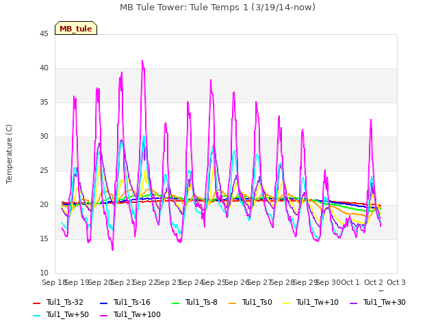Click the yellow Tul1_Tw+10 legend swatch

(287, 303)
